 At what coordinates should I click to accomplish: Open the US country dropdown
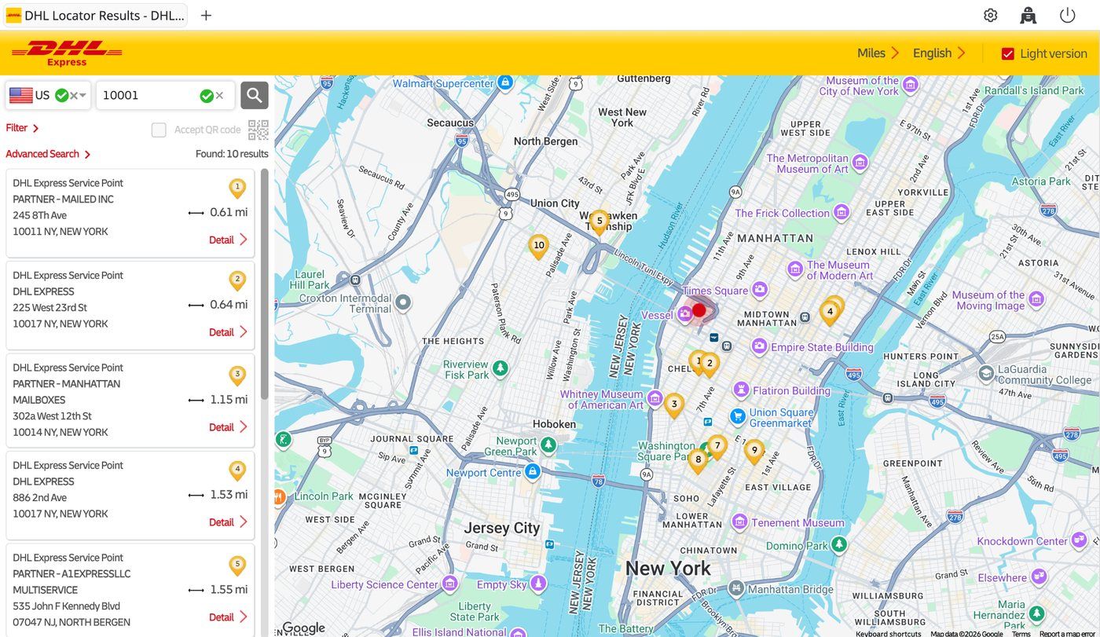82,96
